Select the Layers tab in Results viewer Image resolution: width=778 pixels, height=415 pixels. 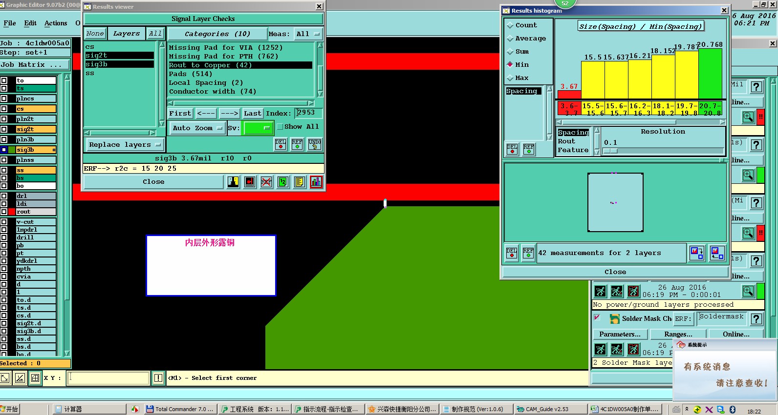coord(126,34)
